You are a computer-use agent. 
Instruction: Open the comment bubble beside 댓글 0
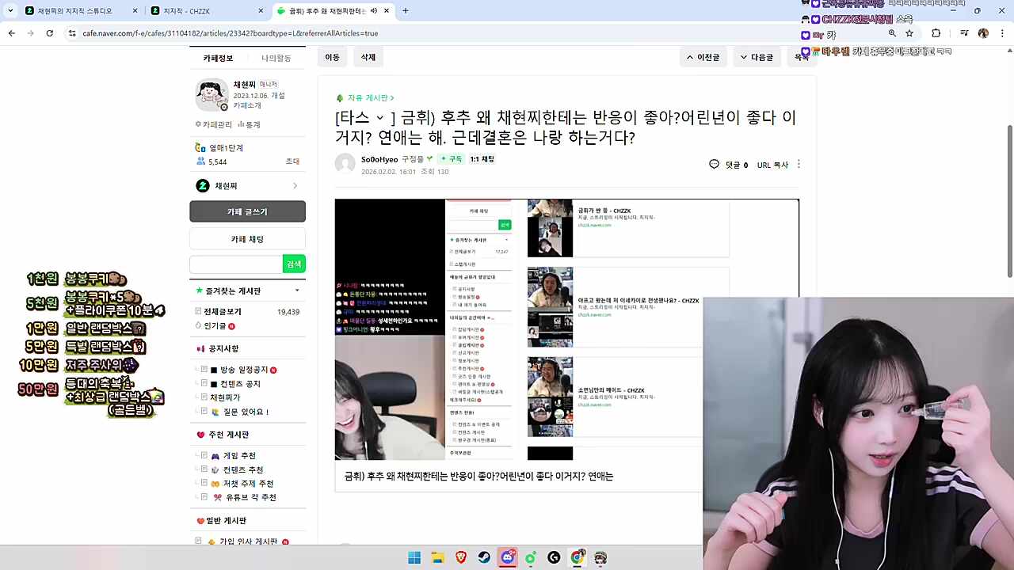pyautogui.click(x=714, y=164)
